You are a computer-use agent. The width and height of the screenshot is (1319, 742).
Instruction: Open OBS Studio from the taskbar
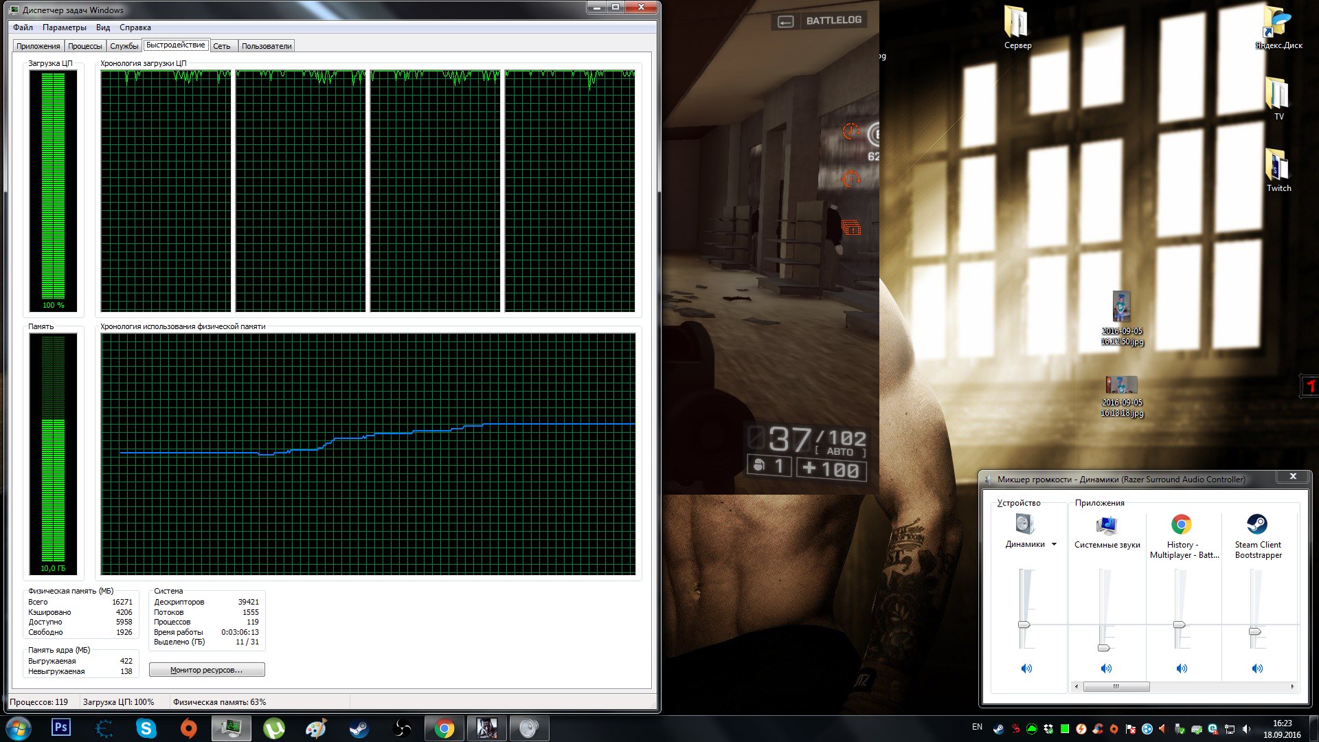pyautogui.click(x=402, y=728)
